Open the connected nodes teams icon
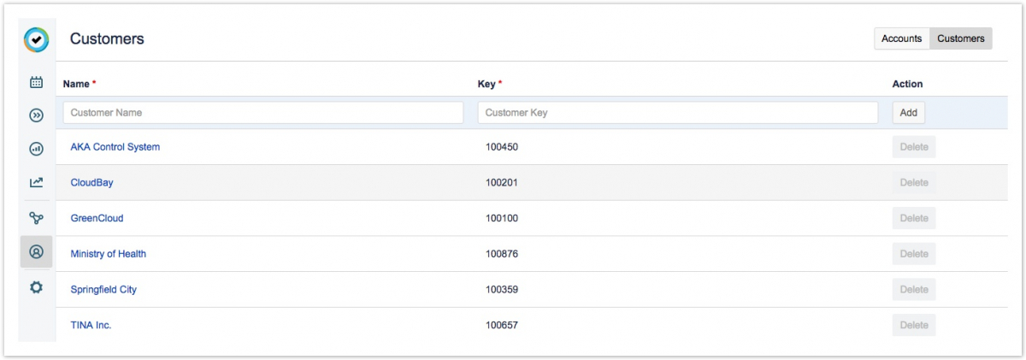1026x360 pixels. tap(36, 218)
